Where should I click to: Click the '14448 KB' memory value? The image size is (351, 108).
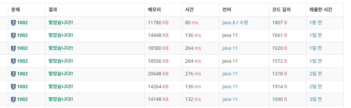(x=158, y=35)
